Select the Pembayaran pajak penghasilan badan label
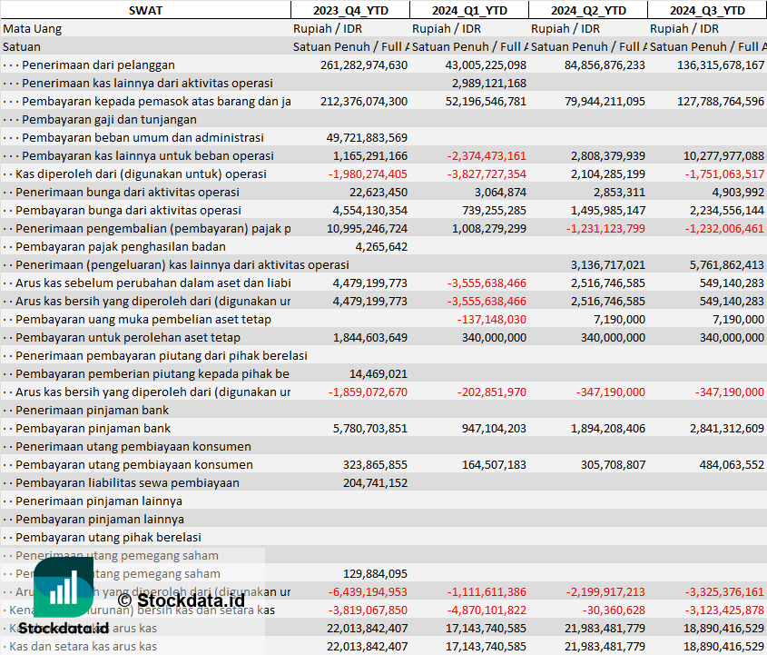 coord(121,246)
